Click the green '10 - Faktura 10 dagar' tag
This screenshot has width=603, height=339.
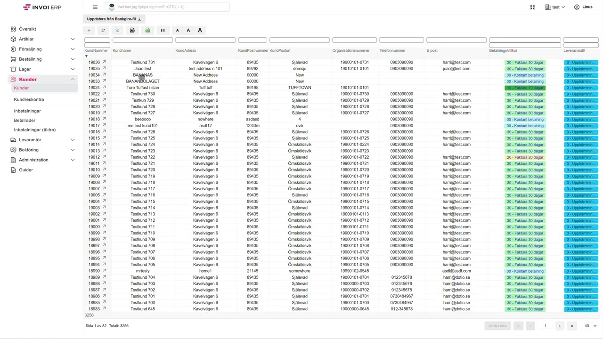(525, 88)
